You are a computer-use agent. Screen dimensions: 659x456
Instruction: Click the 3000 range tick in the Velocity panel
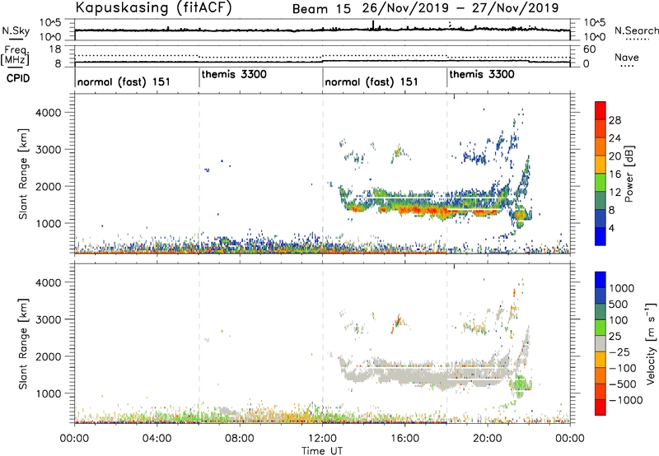click(48, 319)
